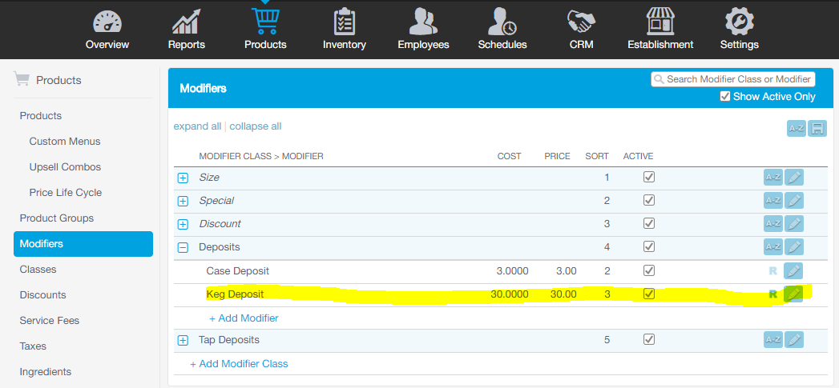Click the header A-Z sort icon next to the save icon
Screen dimensions: 839x388
[x=797, y=128]
